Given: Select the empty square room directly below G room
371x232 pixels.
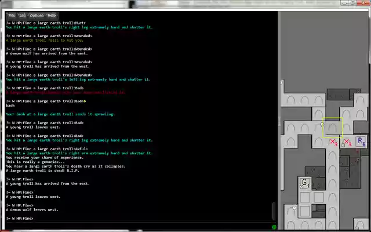Looking at the screenshot, I should tap(305, 197).
